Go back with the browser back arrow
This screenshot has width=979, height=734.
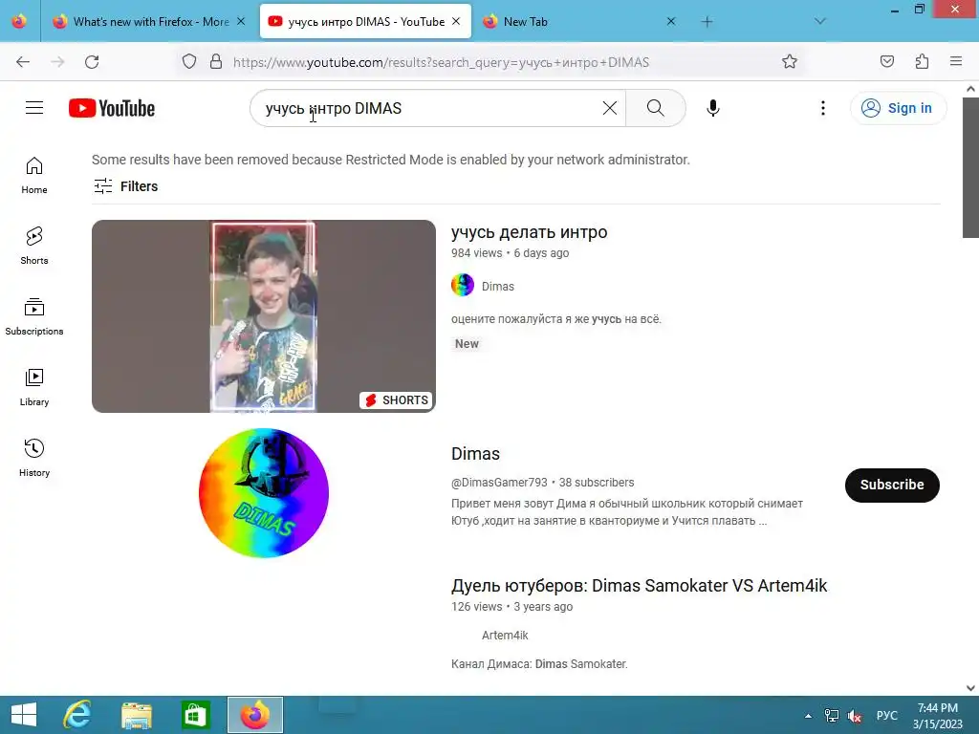pos(23,62)
